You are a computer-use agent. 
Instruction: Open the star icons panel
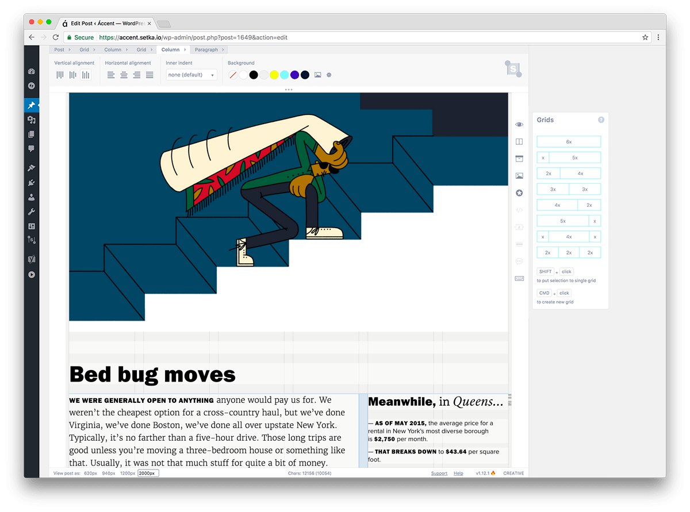(x=519, y=193)
